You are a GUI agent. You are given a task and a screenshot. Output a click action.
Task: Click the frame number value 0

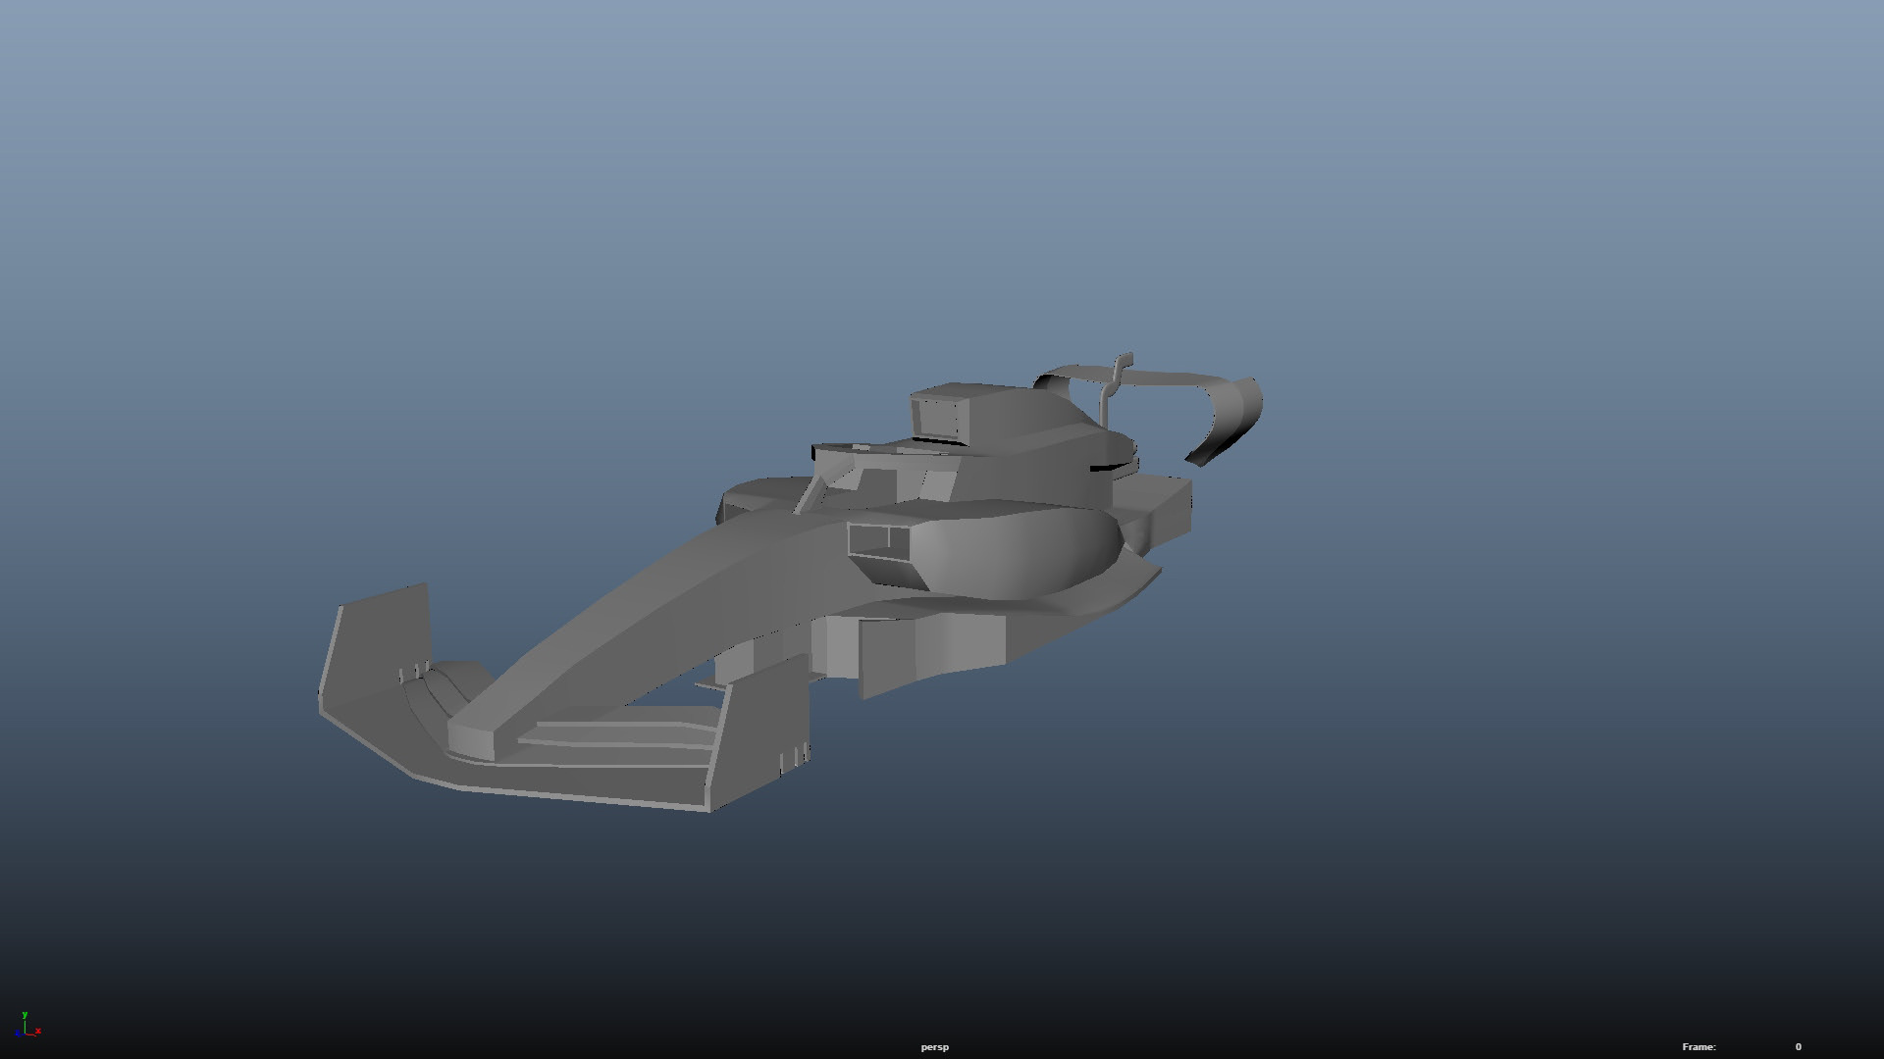click(1798, 1047)
